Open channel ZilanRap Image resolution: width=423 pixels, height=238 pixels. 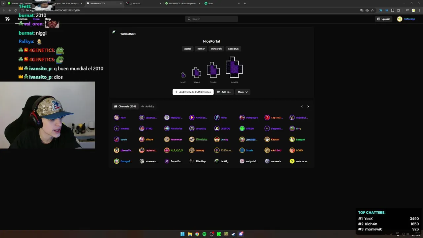[198, 161]
